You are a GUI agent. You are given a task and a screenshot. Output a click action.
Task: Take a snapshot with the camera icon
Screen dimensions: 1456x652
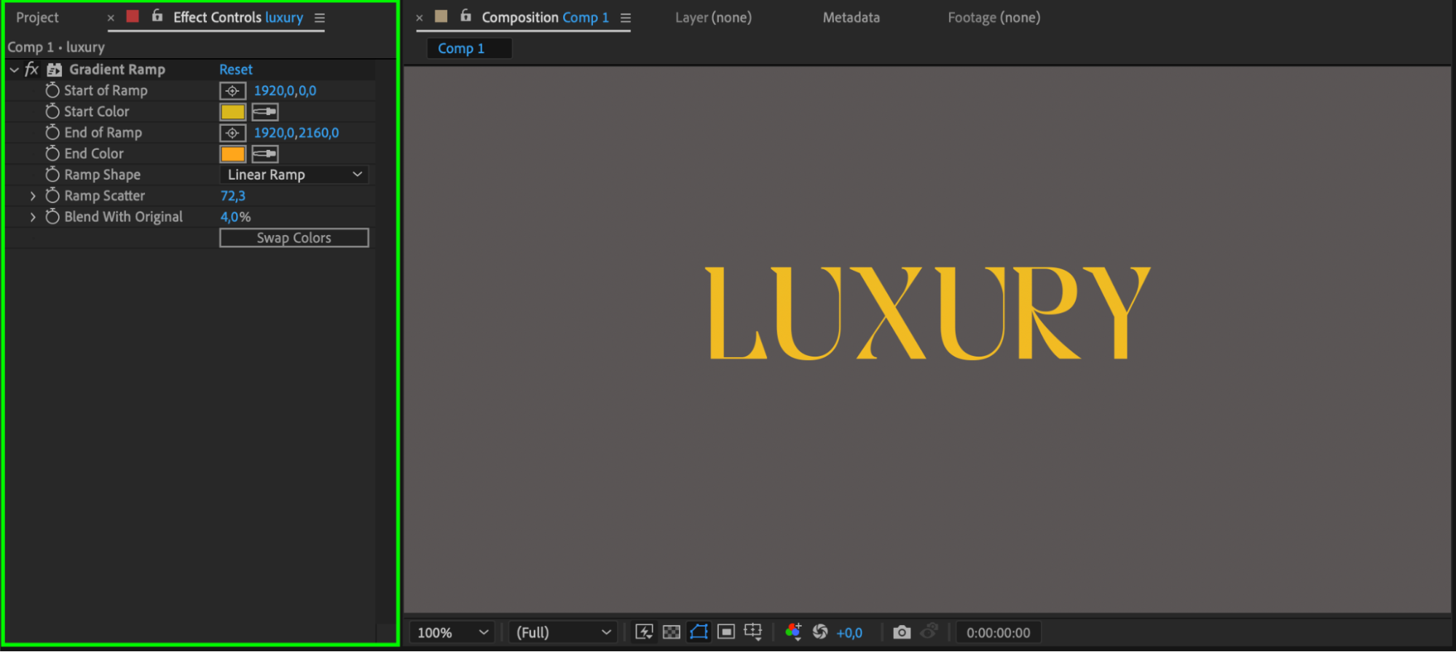click(902, 632)
